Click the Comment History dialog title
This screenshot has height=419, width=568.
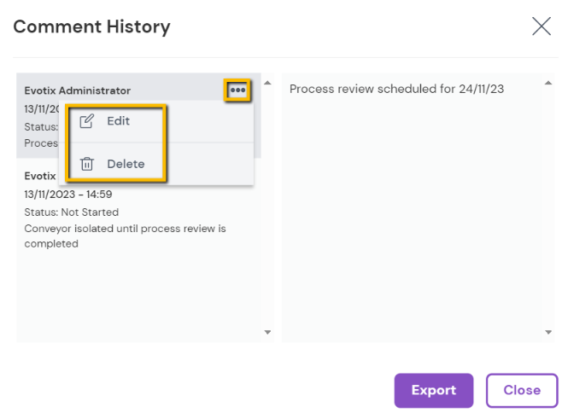coord(91,26)
